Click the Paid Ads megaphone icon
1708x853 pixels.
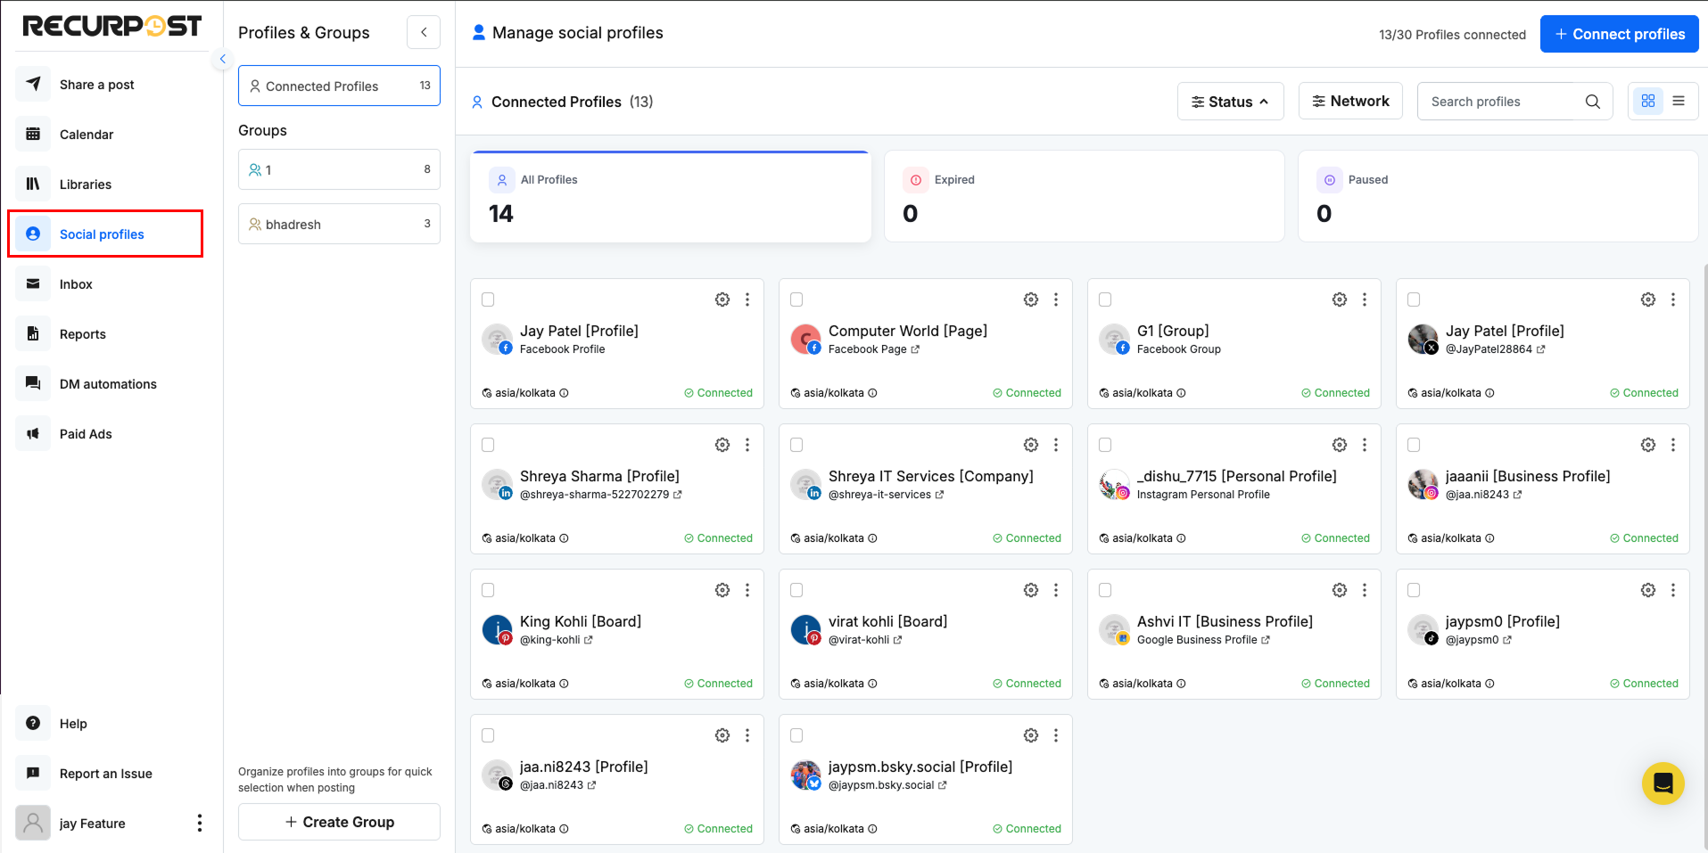click(33, 433)
